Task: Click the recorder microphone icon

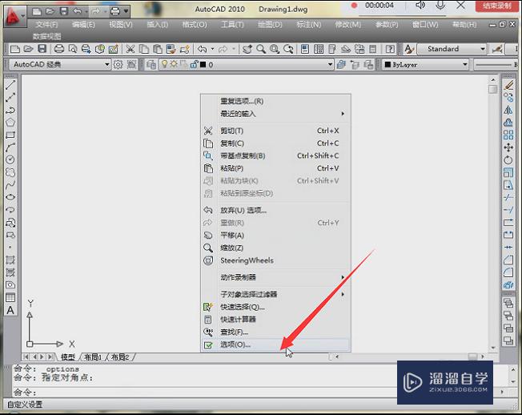Action: pyautogui.click(x=440, y=6)
